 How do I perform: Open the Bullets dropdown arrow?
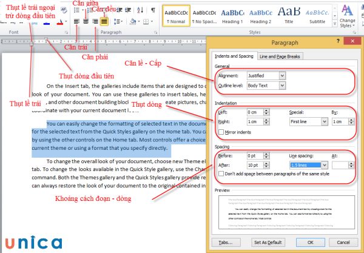point(83,10)
